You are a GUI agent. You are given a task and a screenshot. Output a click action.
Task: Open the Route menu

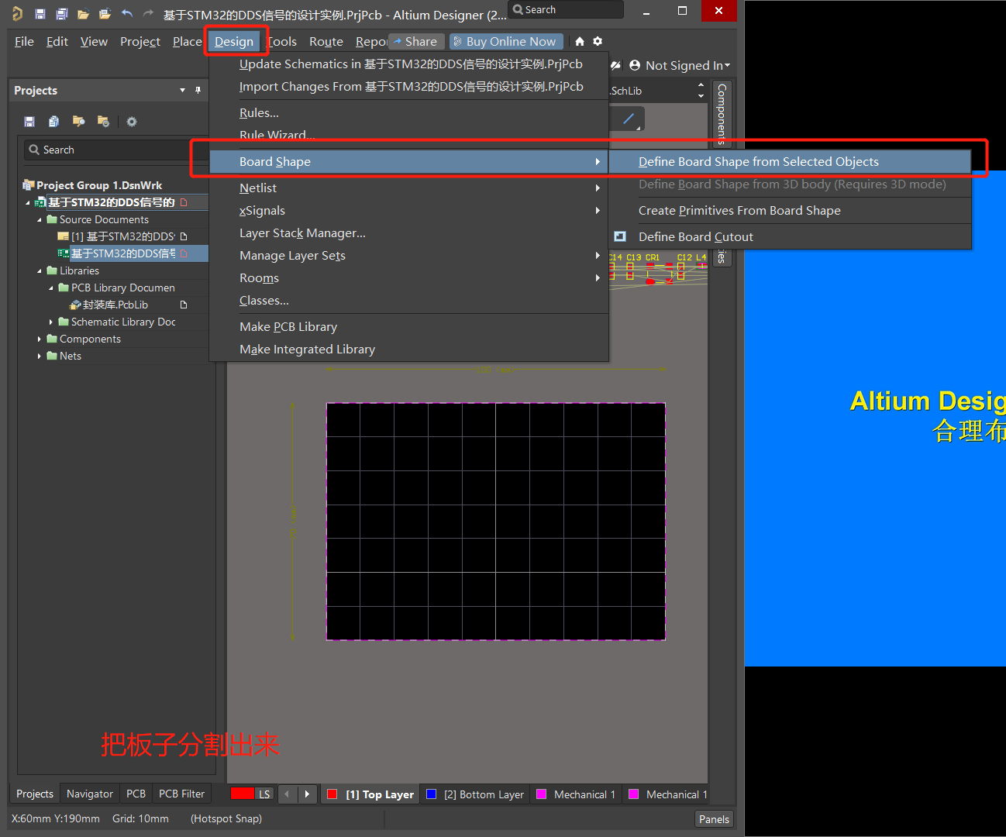pyautogui.click(x=326, y=41)
